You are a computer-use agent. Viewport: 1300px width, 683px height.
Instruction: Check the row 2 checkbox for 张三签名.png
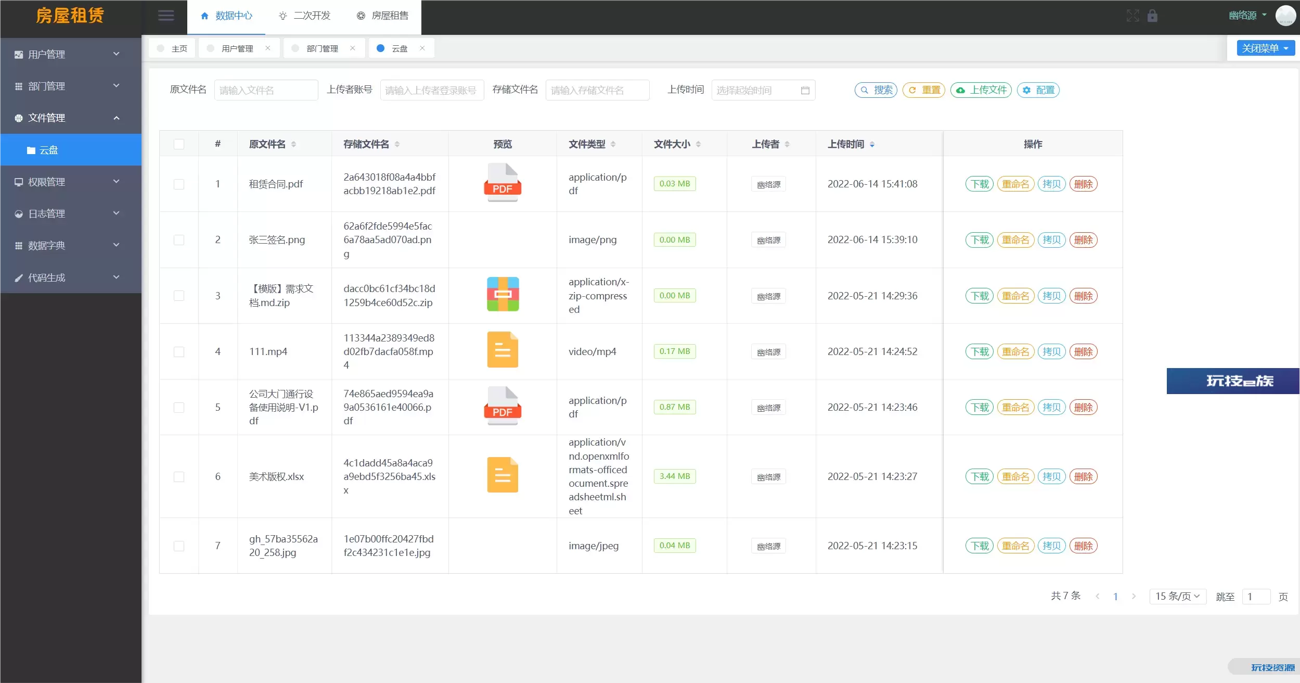click(179, 240)
